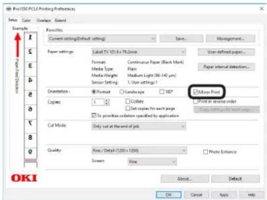Open the Cut Mode dropdown
This screenshot has height=200, width=267.
[139, 126]
